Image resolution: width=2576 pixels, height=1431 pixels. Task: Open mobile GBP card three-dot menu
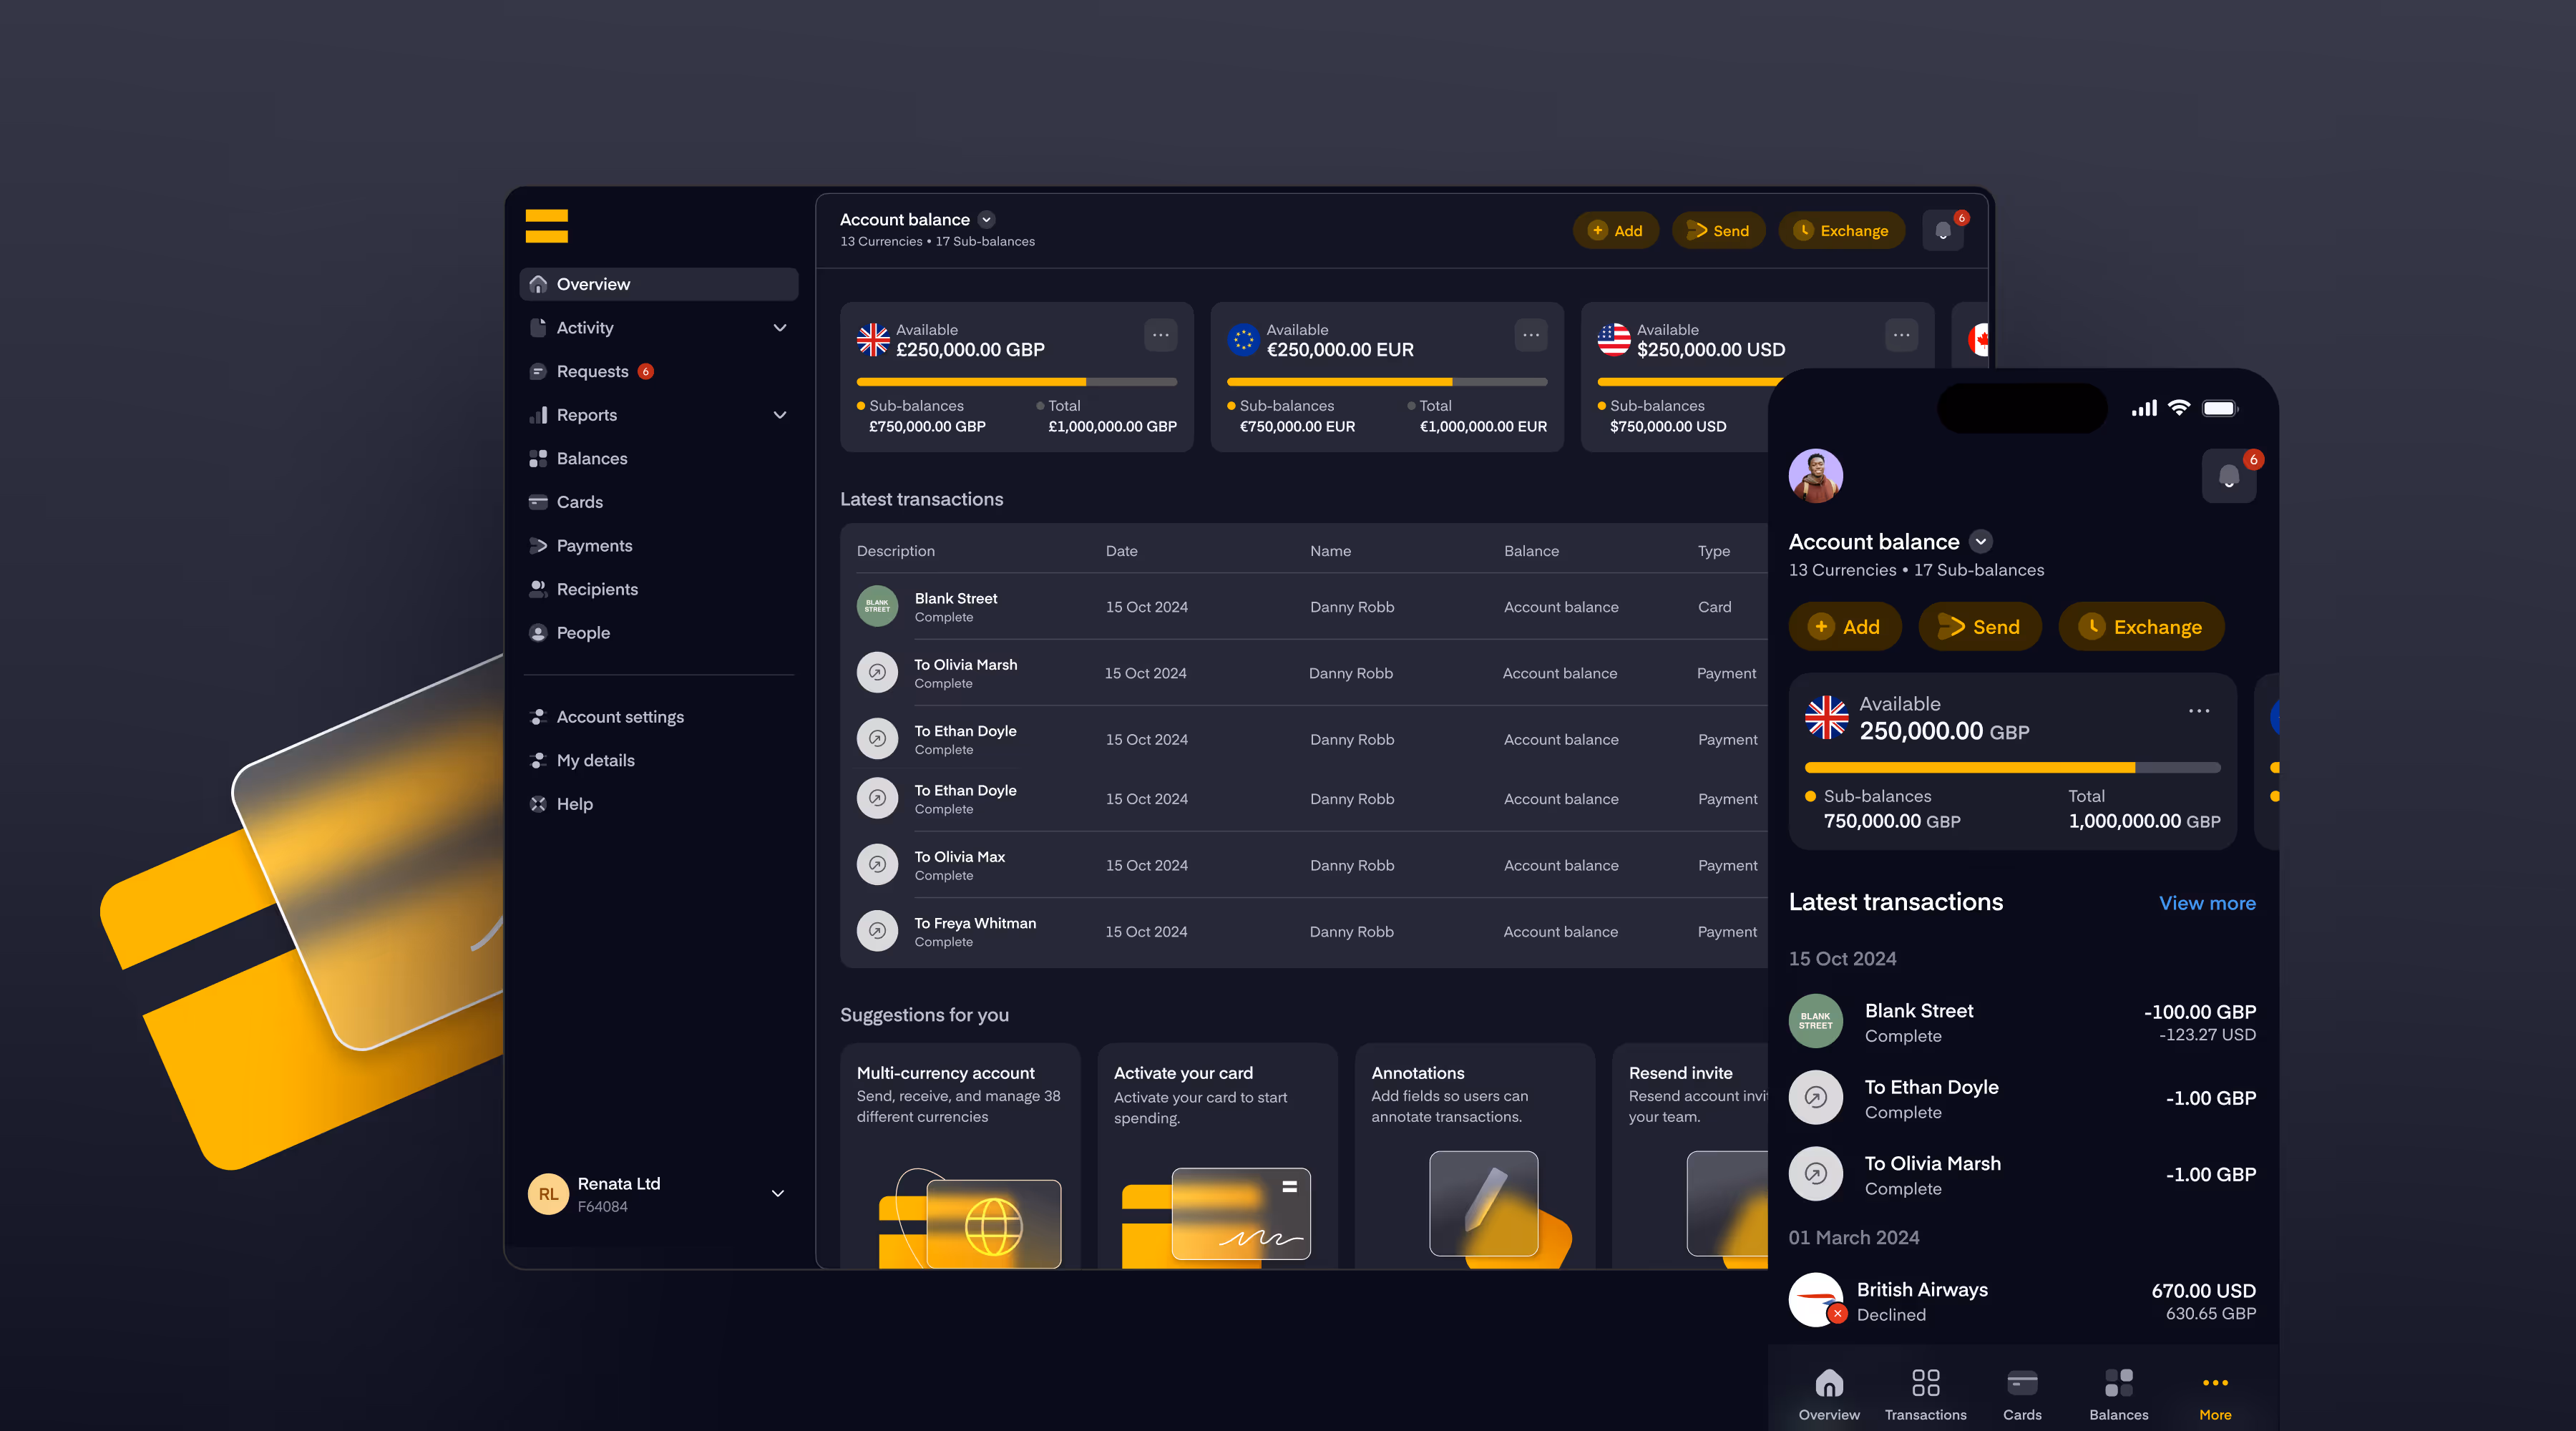point(2198,711)
